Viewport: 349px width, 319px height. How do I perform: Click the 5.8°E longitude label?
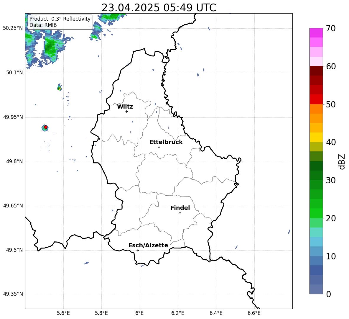(101, 313)
